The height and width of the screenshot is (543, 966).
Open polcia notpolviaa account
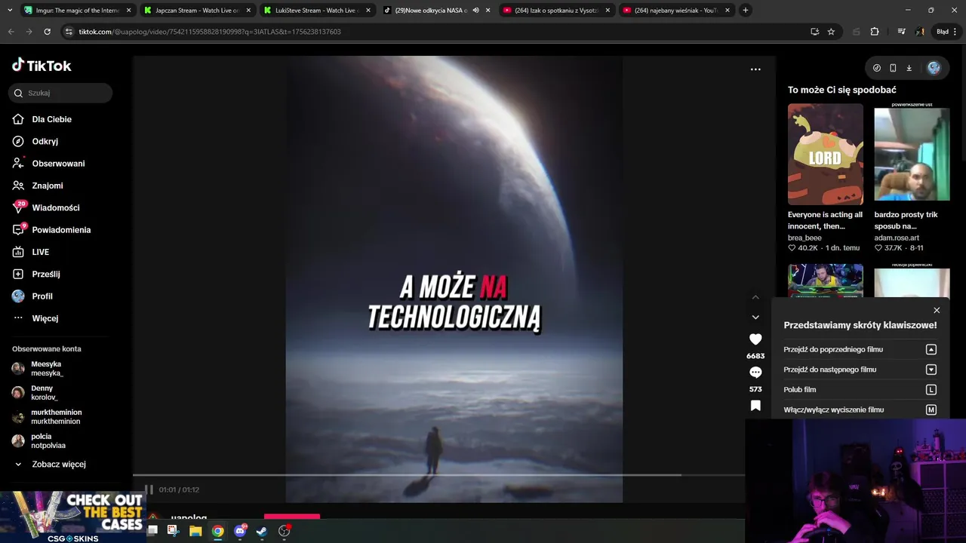pos(48,441)
